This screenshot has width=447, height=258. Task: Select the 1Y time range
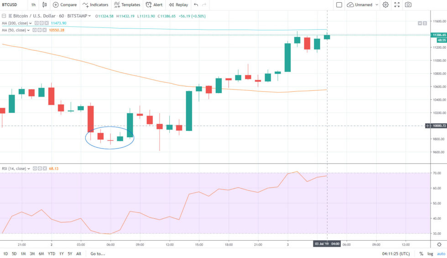pos(61,253)
